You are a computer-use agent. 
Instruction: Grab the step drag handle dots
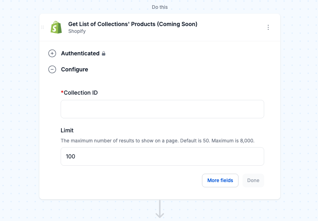pos(43,27)
